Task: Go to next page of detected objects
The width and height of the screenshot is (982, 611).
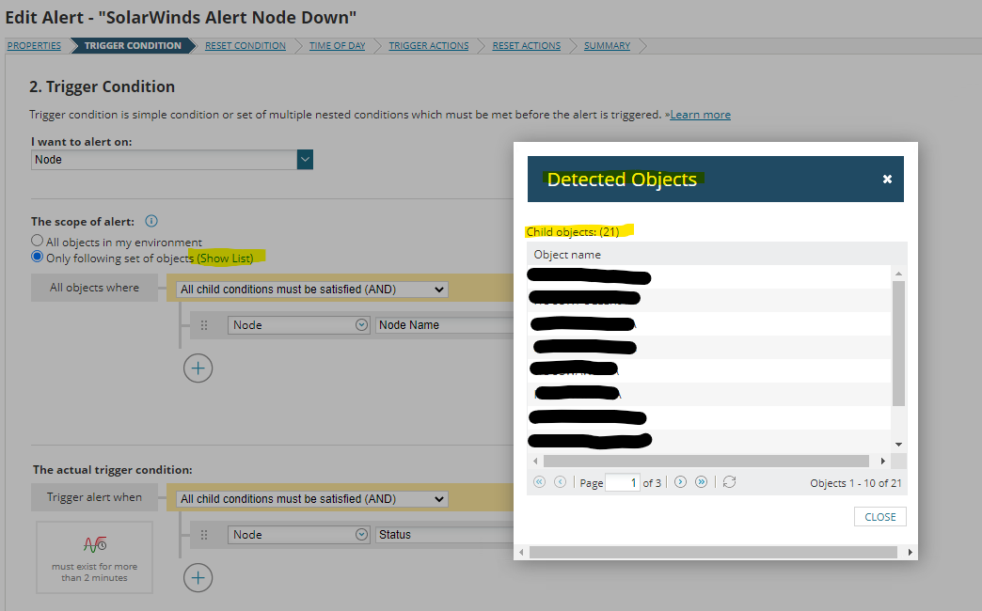Action: coord(680,482)
